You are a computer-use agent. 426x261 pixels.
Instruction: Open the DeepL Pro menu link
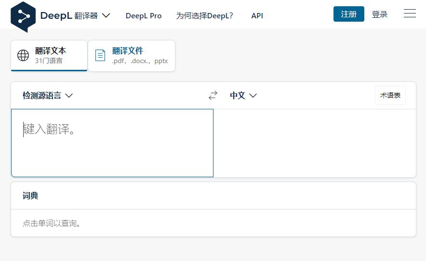[144, 16]
